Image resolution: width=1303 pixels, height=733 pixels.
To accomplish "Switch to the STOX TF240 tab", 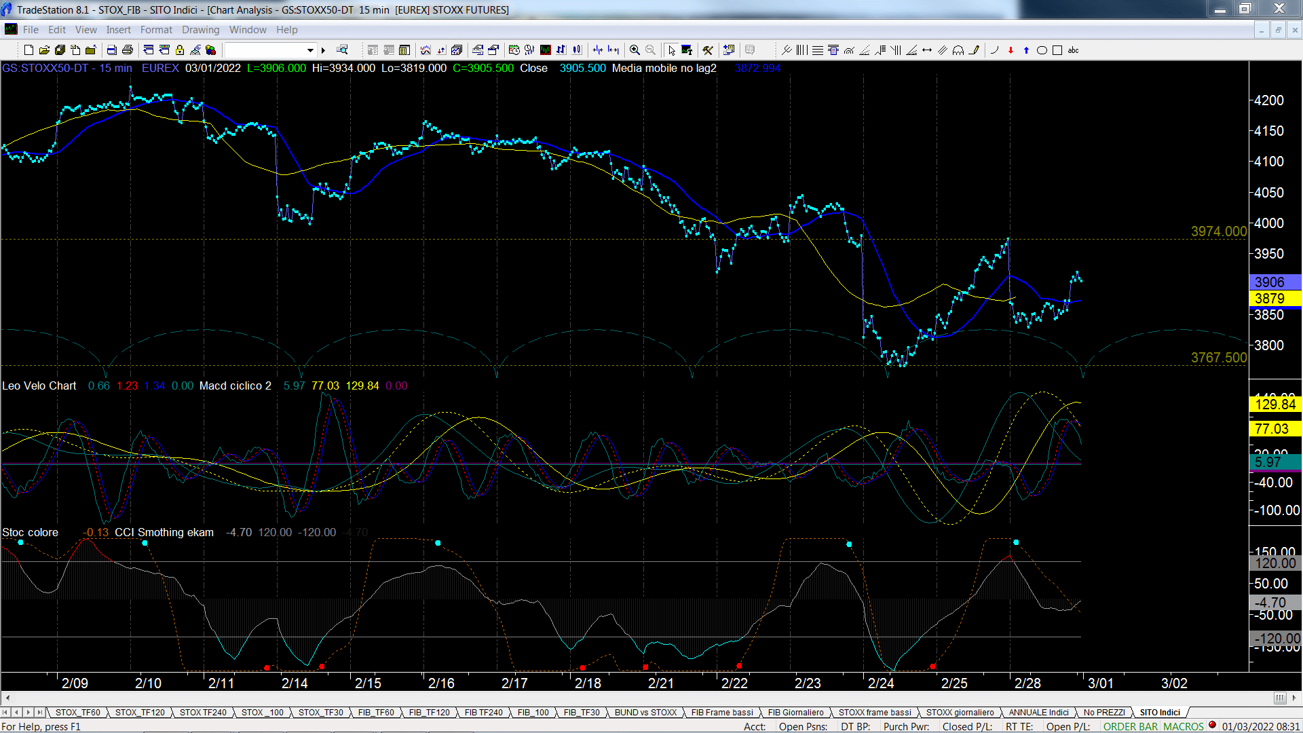I will (x=203, y=712).
